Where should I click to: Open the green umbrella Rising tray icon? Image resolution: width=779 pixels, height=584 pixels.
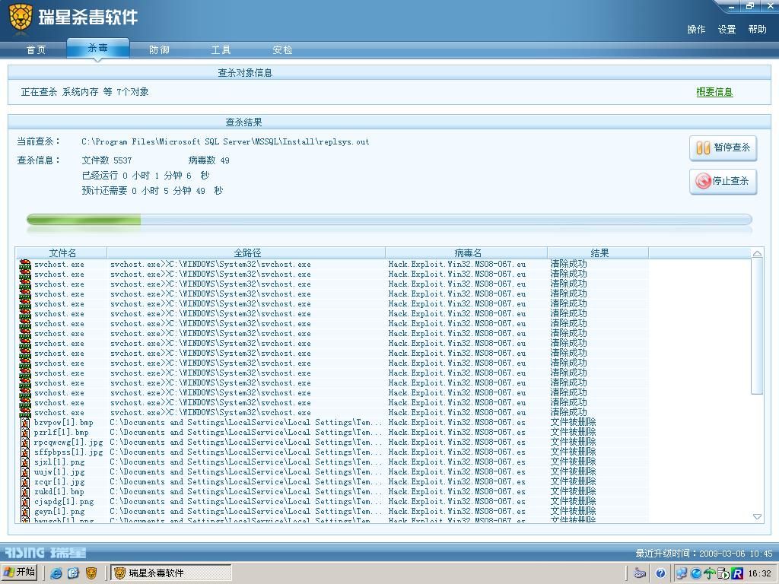point(710,573)
